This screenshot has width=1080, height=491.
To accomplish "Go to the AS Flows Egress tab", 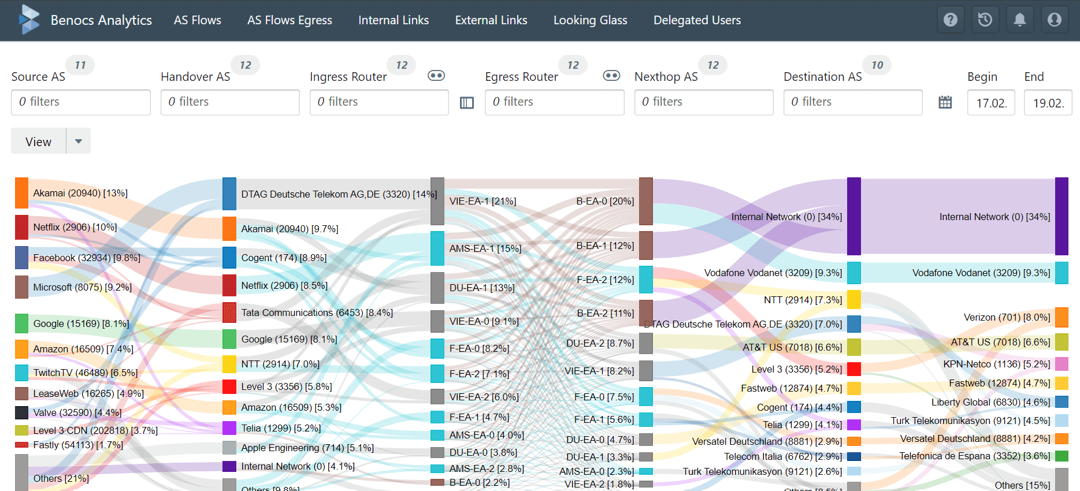I will [290, 20].
